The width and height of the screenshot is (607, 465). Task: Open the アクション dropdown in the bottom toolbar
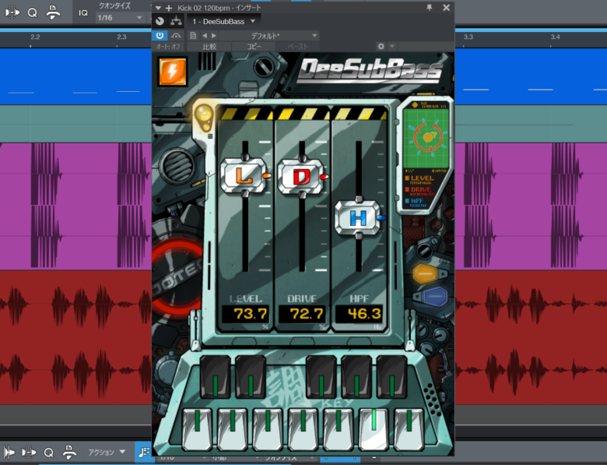107,453
